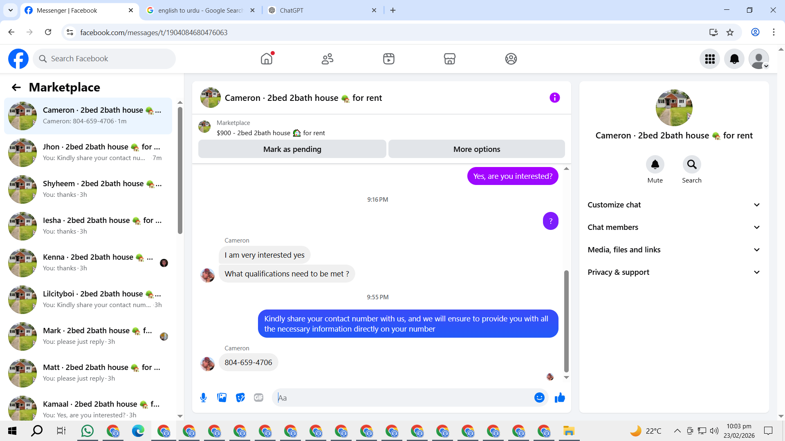Open the emoji picker in message box
The image size is (785, 441).
click(x=539, y=398)
